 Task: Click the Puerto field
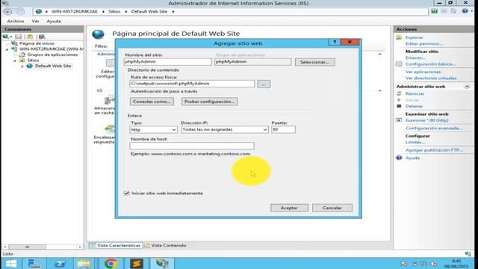[283, 129]
